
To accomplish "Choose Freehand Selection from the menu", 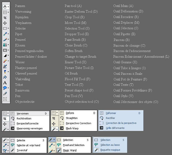I will pyautogui.click(x=73, y=145).
